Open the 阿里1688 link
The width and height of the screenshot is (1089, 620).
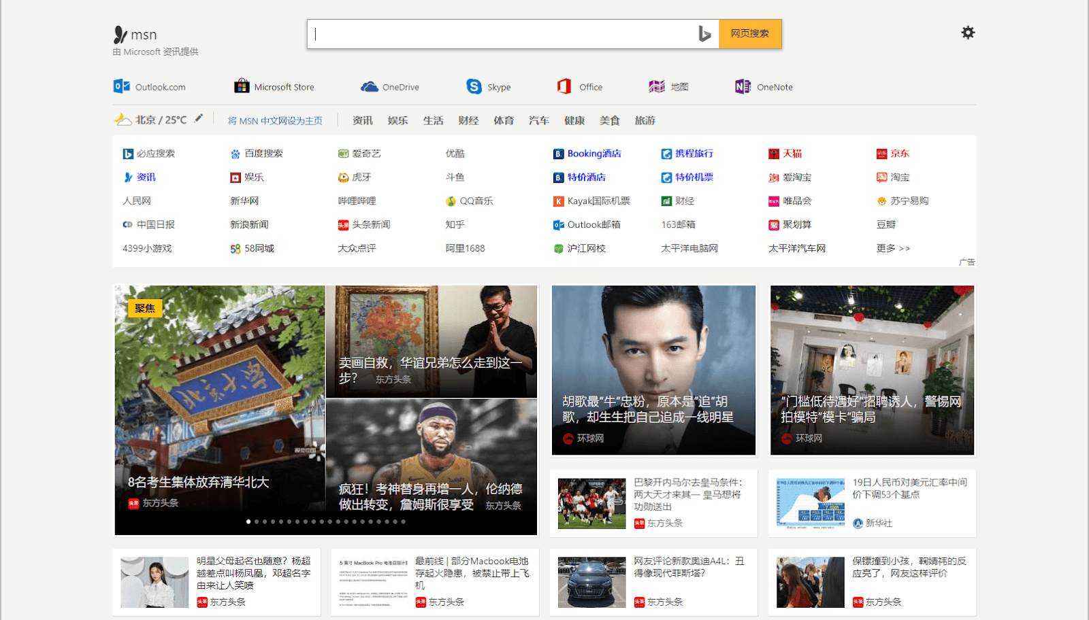tap(465, 248)
